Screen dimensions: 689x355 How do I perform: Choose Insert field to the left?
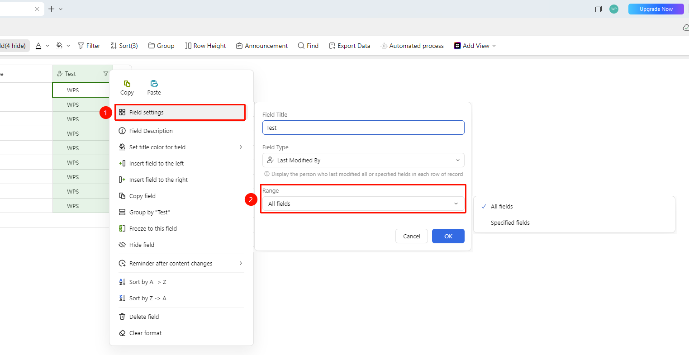(x=181, y=163)
